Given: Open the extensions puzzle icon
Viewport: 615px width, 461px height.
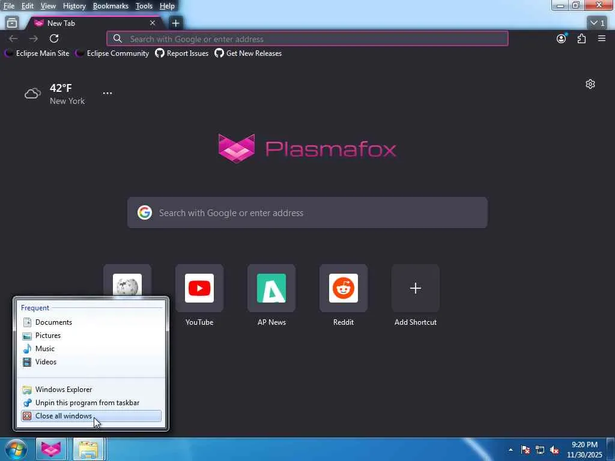Looking at the screenshot, I should [581, 38].
